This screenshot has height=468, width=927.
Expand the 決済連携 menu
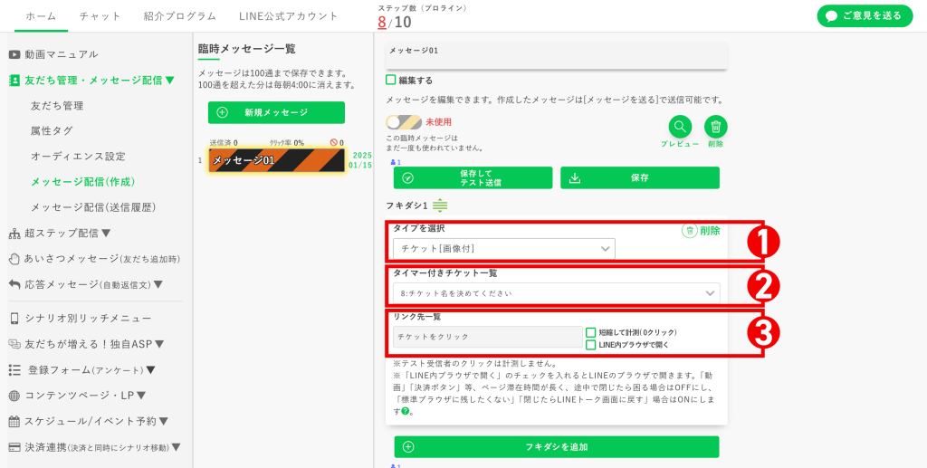coord(176,447)
